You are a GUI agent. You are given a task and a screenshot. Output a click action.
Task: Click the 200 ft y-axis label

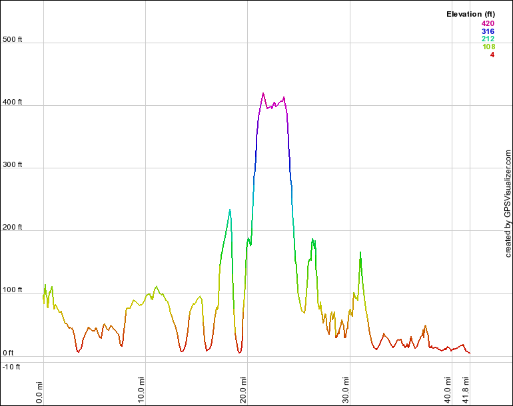12,228
